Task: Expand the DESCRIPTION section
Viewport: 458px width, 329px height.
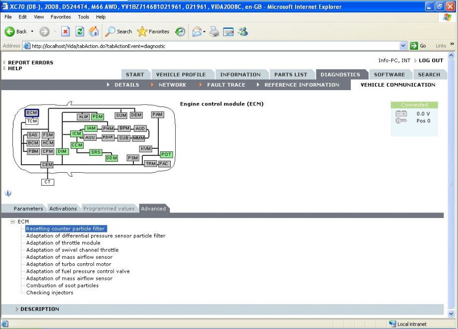Action: 39,309
